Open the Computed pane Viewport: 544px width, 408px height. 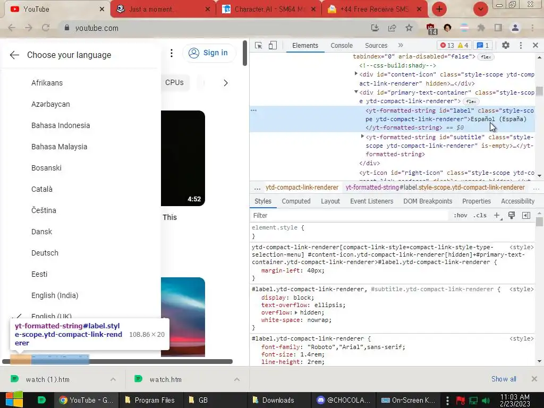[x=296, y=201]
